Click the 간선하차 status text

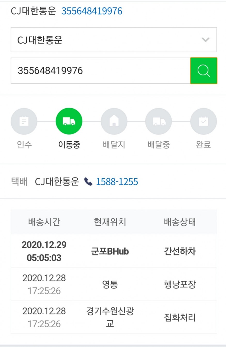click(180, 251)
